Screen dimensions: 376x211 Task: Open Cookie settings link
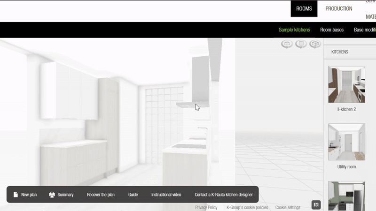288,207
